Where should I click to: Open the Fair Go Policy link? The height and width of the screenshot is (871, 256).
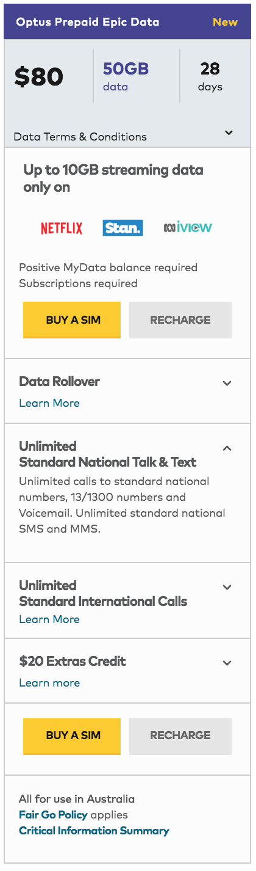pyautogui.click(x=54, y=815)
